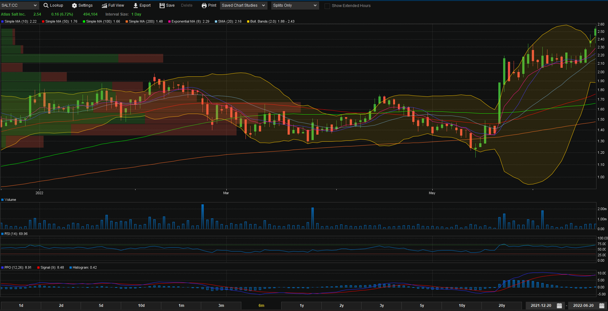The height and width of the screenshot is (311, 608).
Task: Click the 2022 label on time axis
Action: (40, 193)
